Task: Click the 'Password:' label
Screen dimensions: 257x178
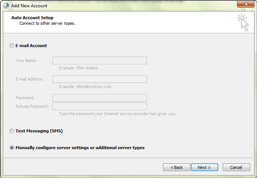Action: [25, 98]
